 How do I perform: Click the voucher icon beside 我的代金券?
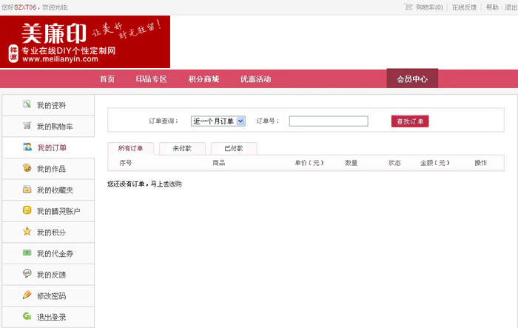[27, 253]
